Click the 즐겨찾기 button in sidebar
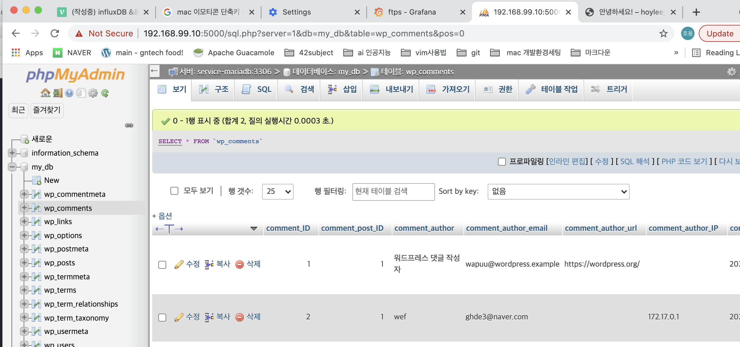 tap(47, 110)
